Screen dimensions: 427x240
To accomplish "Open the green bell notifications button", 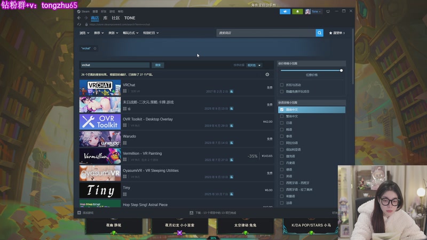I will [297, 11].
